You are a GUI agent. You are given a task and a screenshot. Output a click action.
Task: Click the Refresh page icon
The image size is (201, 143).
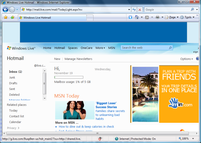(134, 9)
